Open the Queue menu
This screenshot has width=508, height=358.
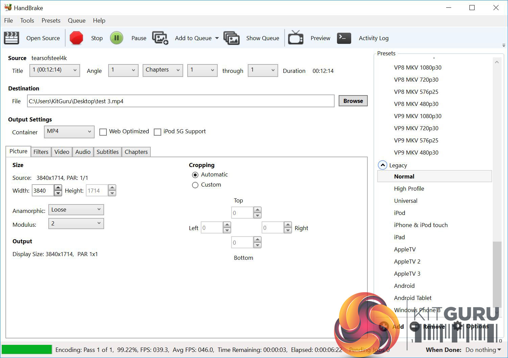(x=77, y=21)
